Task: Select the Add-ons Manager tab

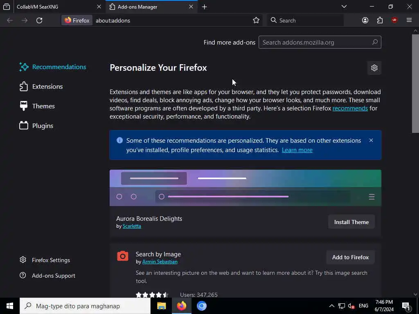Action: pyautogui.click(x=151, y=7)
